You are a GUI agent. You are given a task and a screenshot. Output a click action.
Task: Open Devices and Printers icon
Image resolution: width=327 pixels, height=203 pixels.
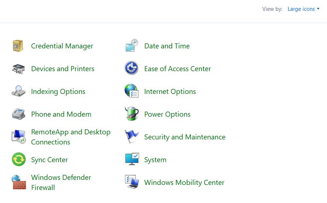(x=18, y=69)
